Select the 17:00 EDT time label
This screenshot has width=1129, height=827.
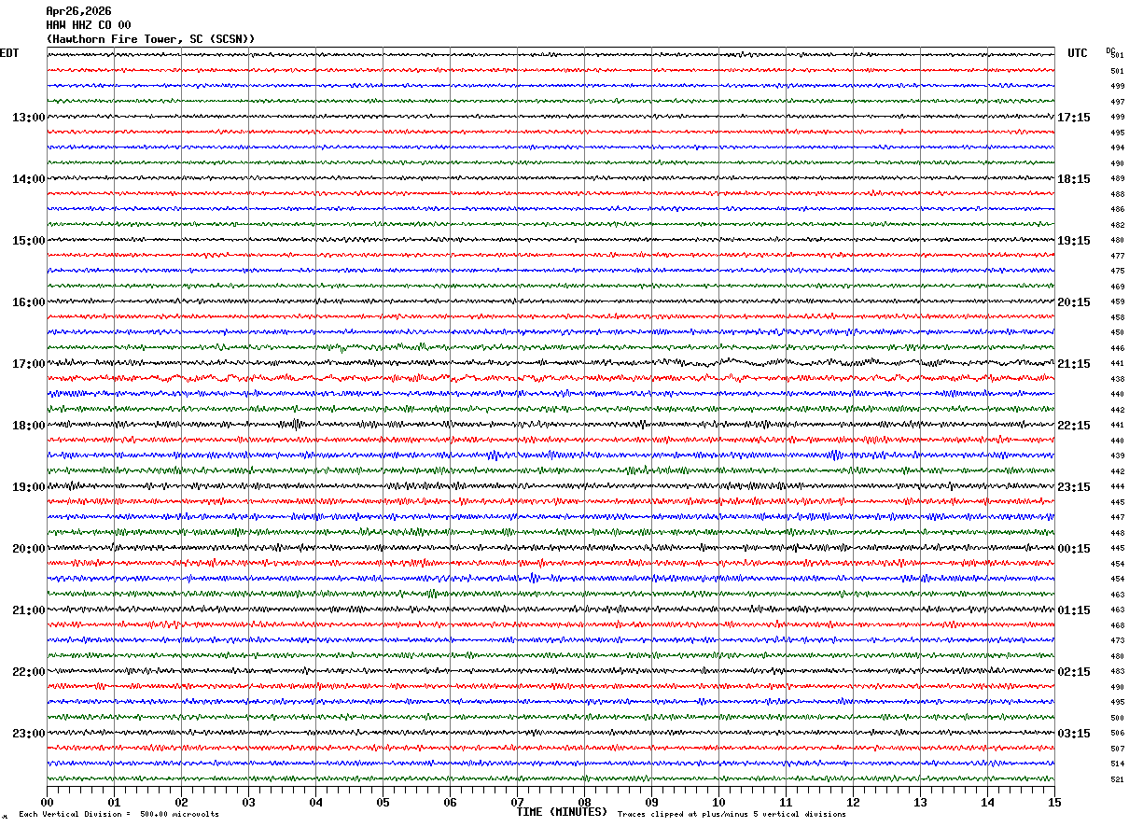click(29, 364)
